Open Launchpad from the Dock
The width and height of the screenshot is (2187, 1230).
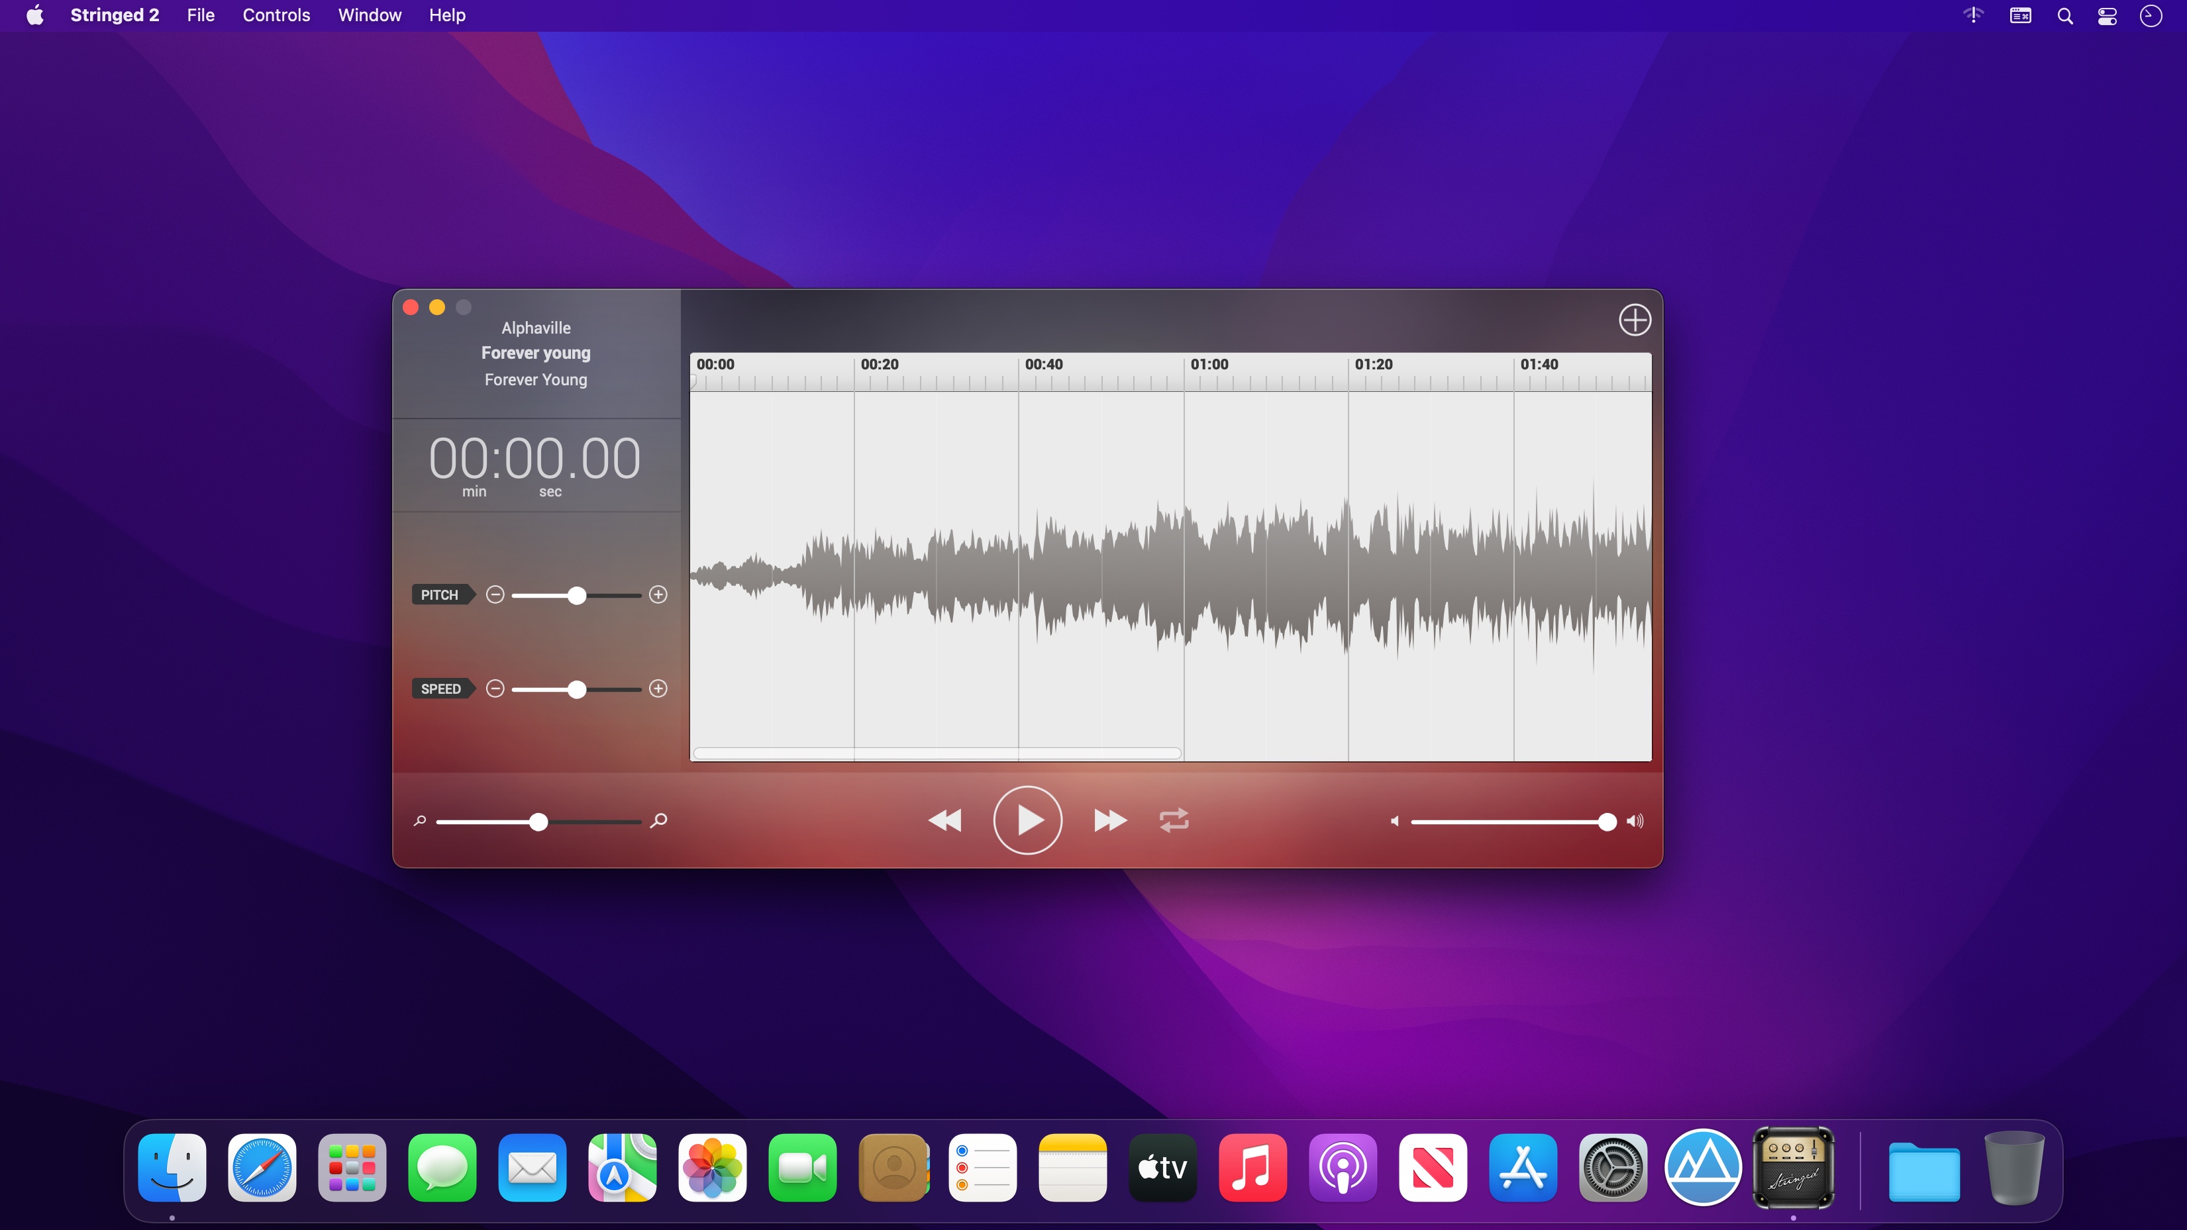[x=352, y=1167]
